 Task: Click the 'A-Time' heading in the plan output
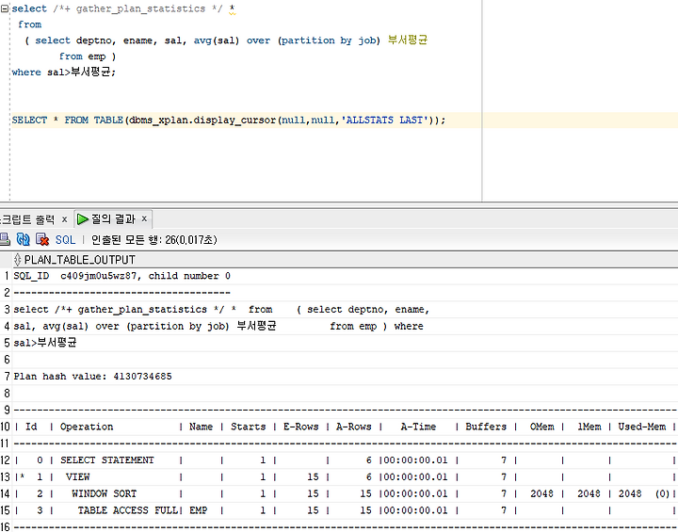tap(418, 427)
